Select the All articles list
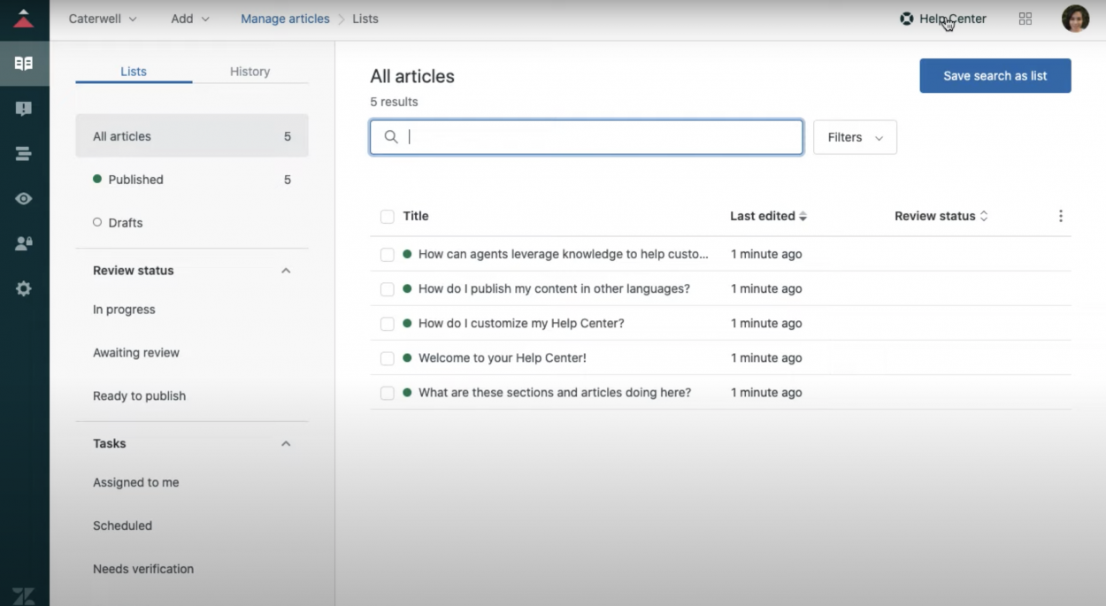1106x606 pixels. 192,136
